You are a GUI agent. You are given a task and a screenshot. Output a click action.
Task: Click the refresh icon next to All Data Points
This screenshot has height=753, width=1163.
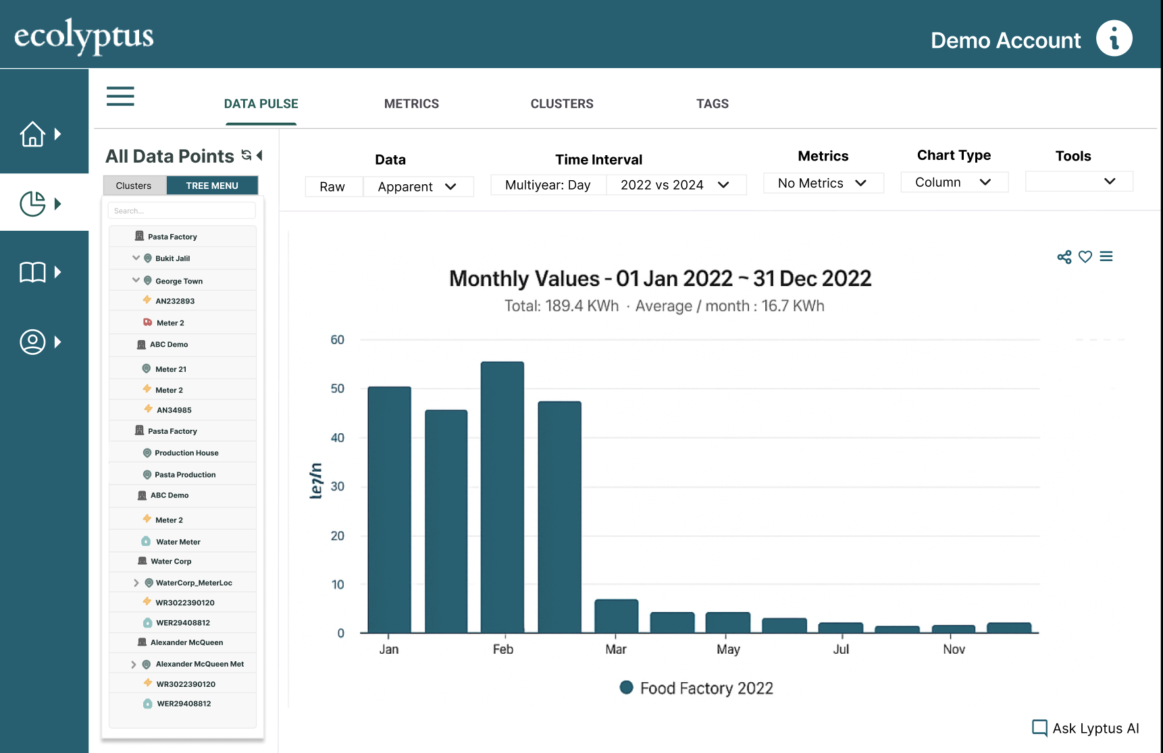point(247,155)
